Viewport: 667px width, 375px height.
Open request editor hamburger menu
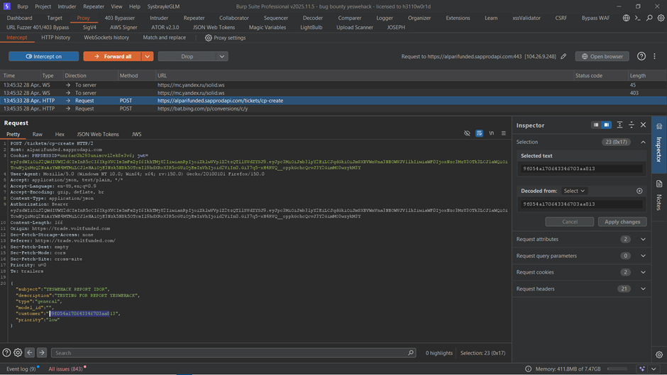point(504,133)
